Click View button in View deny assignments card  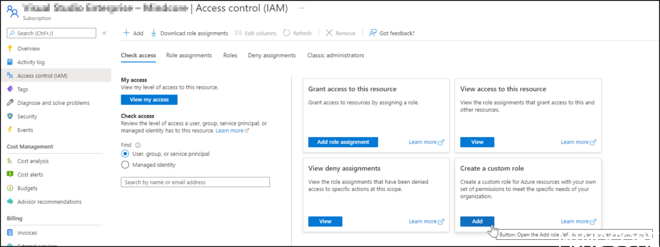click(325, 221)
